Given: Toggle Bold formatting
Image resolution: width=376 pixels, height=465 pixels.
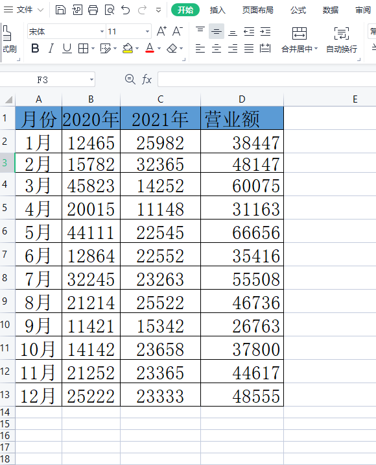Looking at the screenshot, I should pyautogui.click(x=35, y=48).
